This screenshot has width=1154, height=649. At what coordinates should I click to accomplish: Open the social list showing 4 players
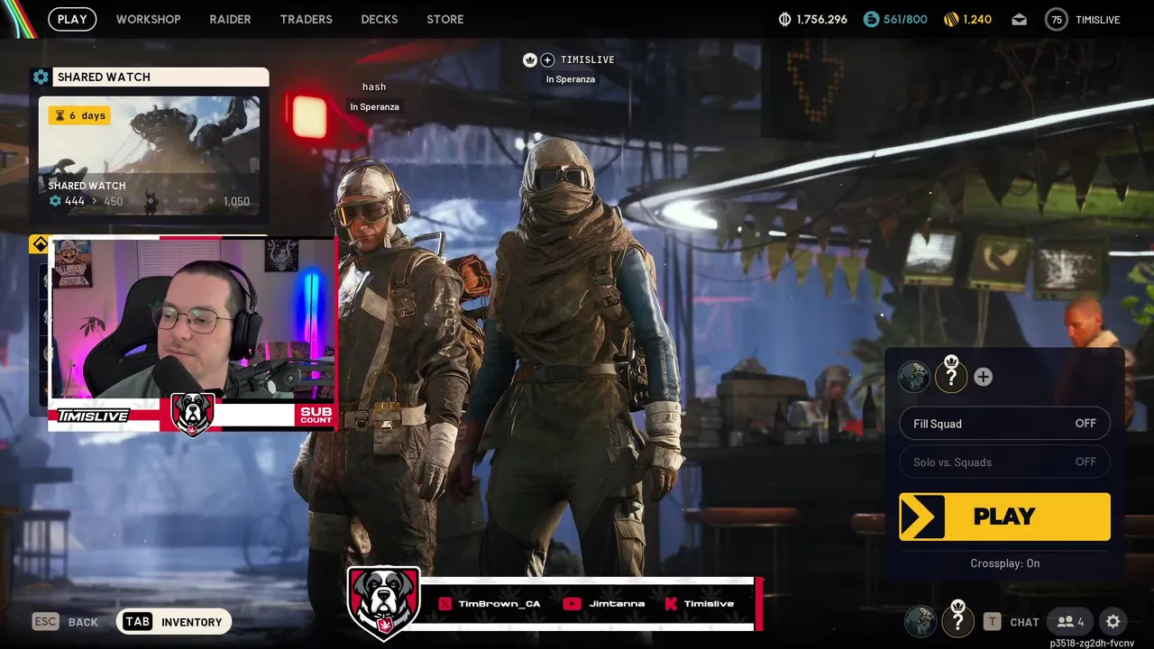1071,622
